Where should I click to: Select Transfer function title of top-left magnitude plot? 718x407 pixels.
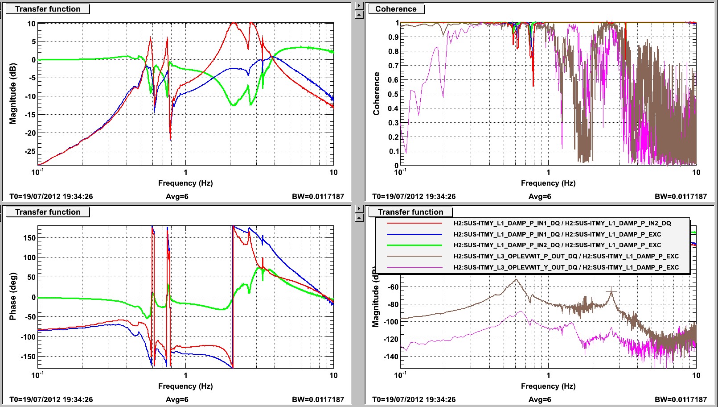[48, 9]
